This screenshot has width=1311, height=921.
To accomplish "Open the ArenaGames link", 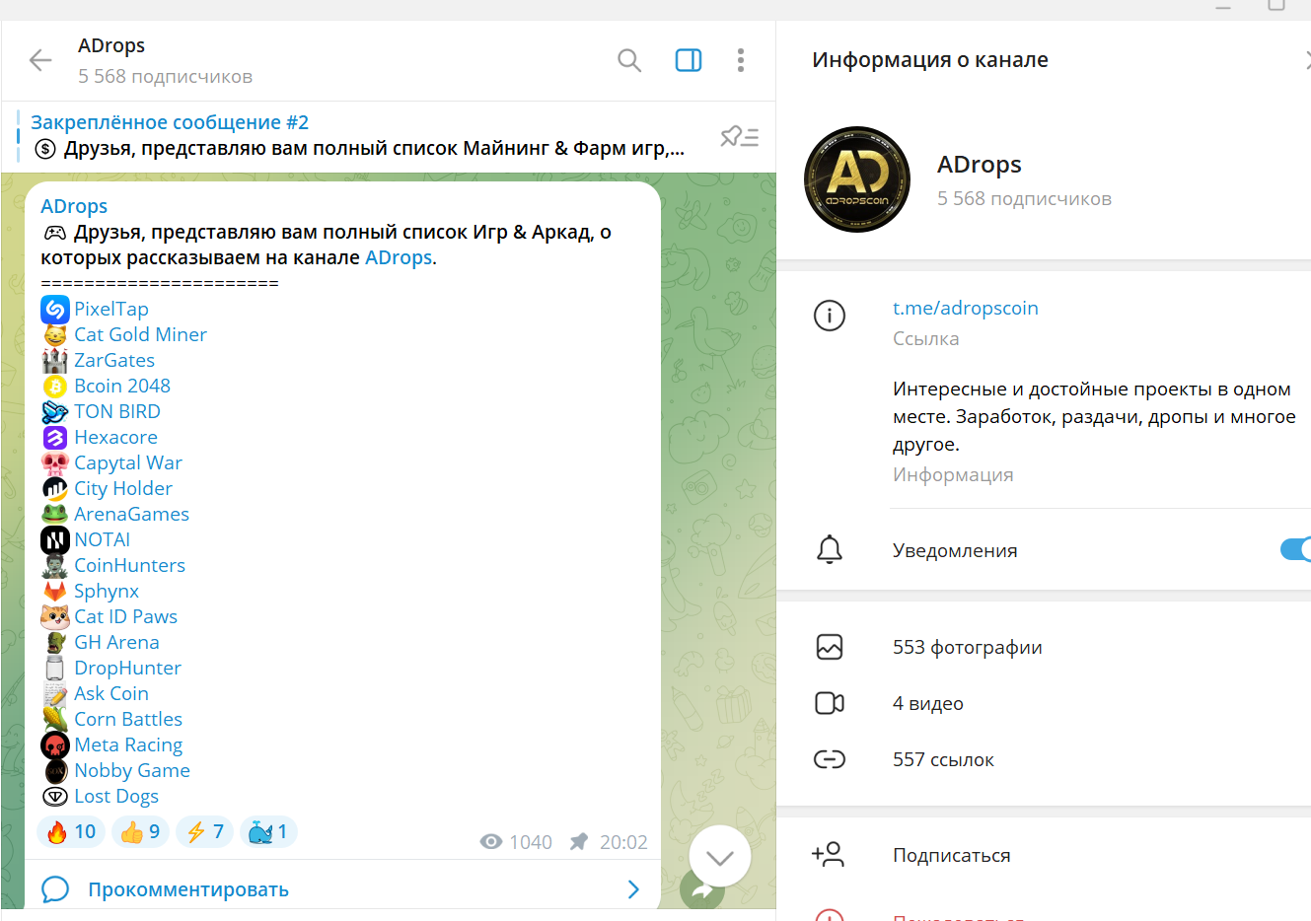I will point(131,514).
